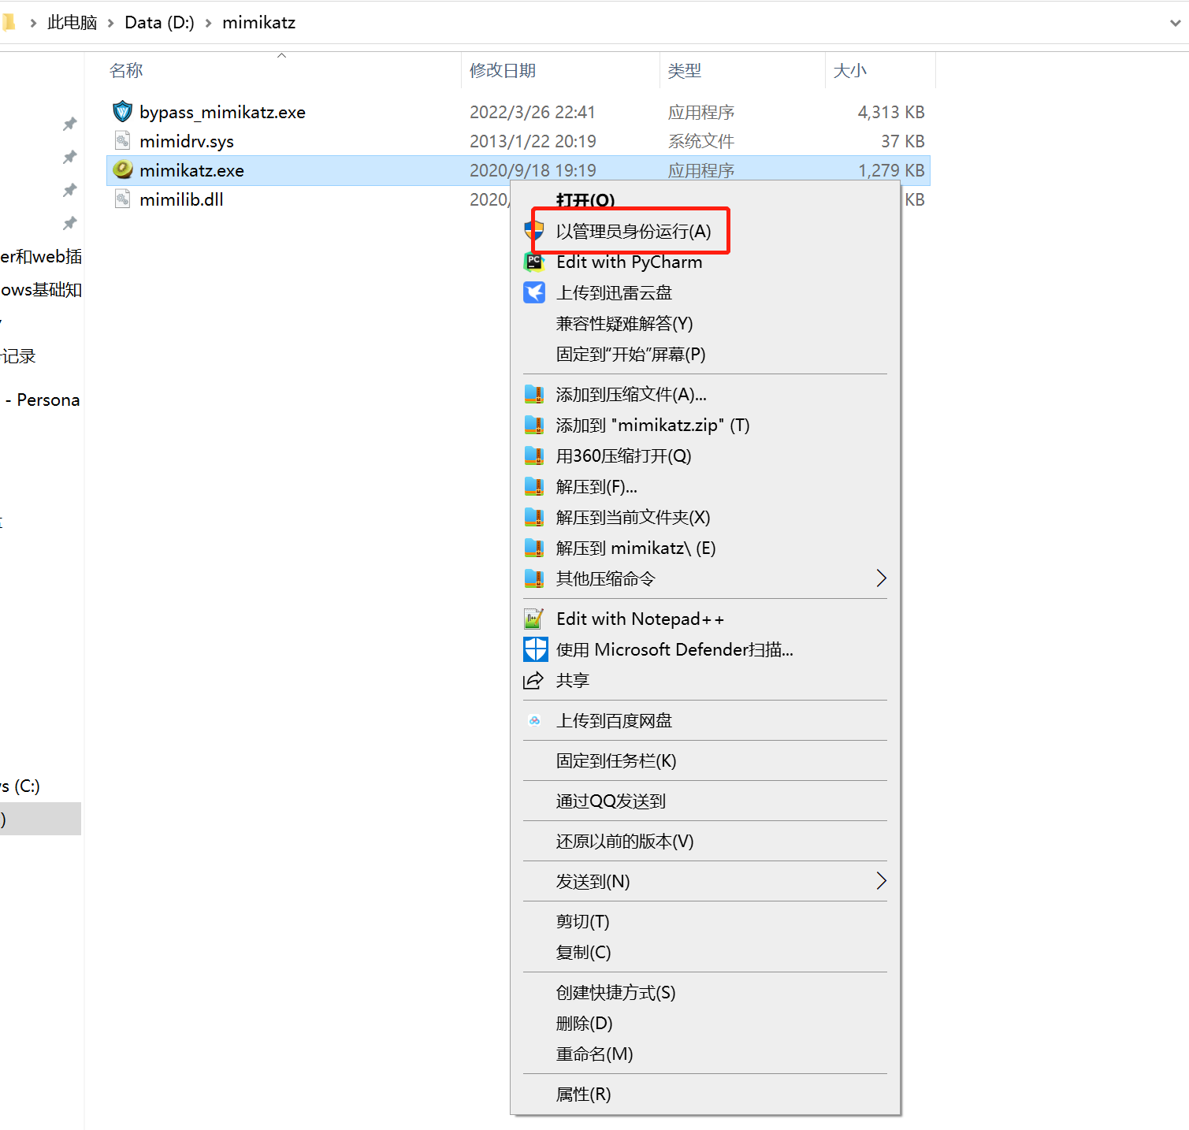Choose 删除(D) to delete the file
Screen dimensions: 1189x1130
coord(584,1023)
